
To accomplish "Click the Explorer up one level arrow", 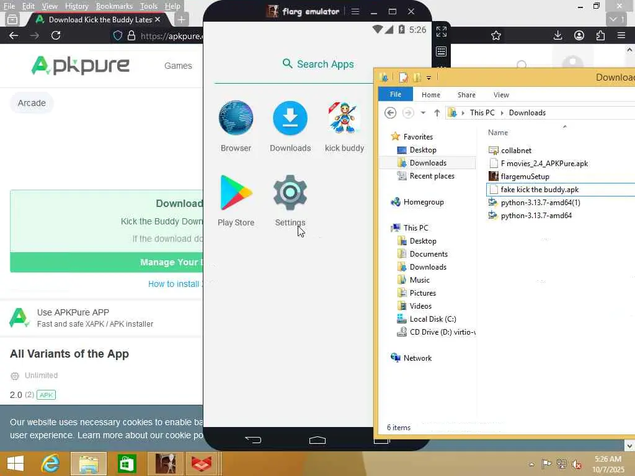I will (437, 113).
